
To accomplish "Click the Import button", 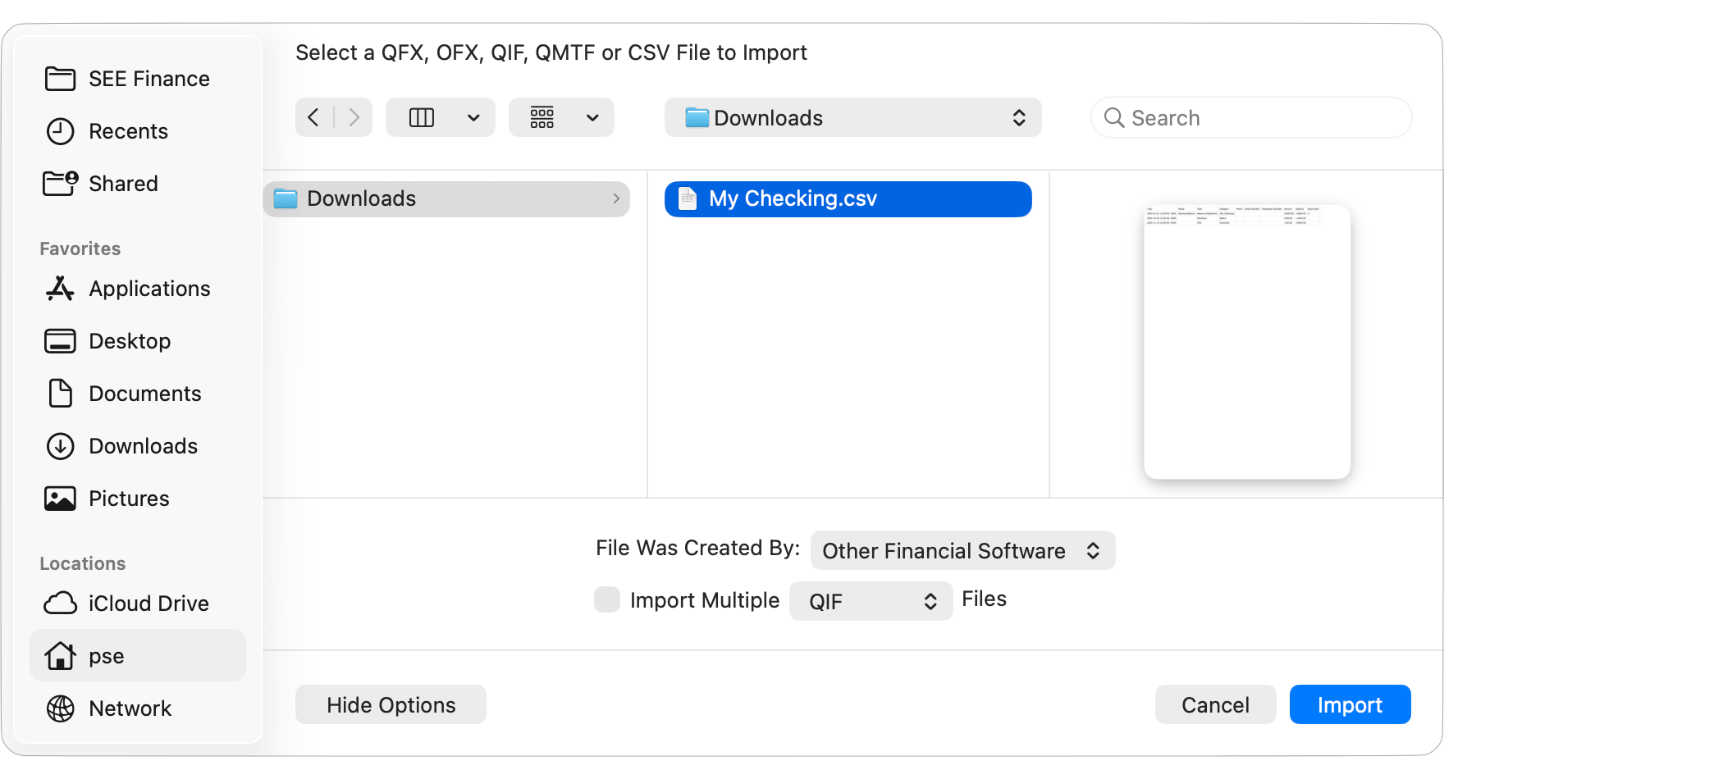I will tap(1349, 704).
